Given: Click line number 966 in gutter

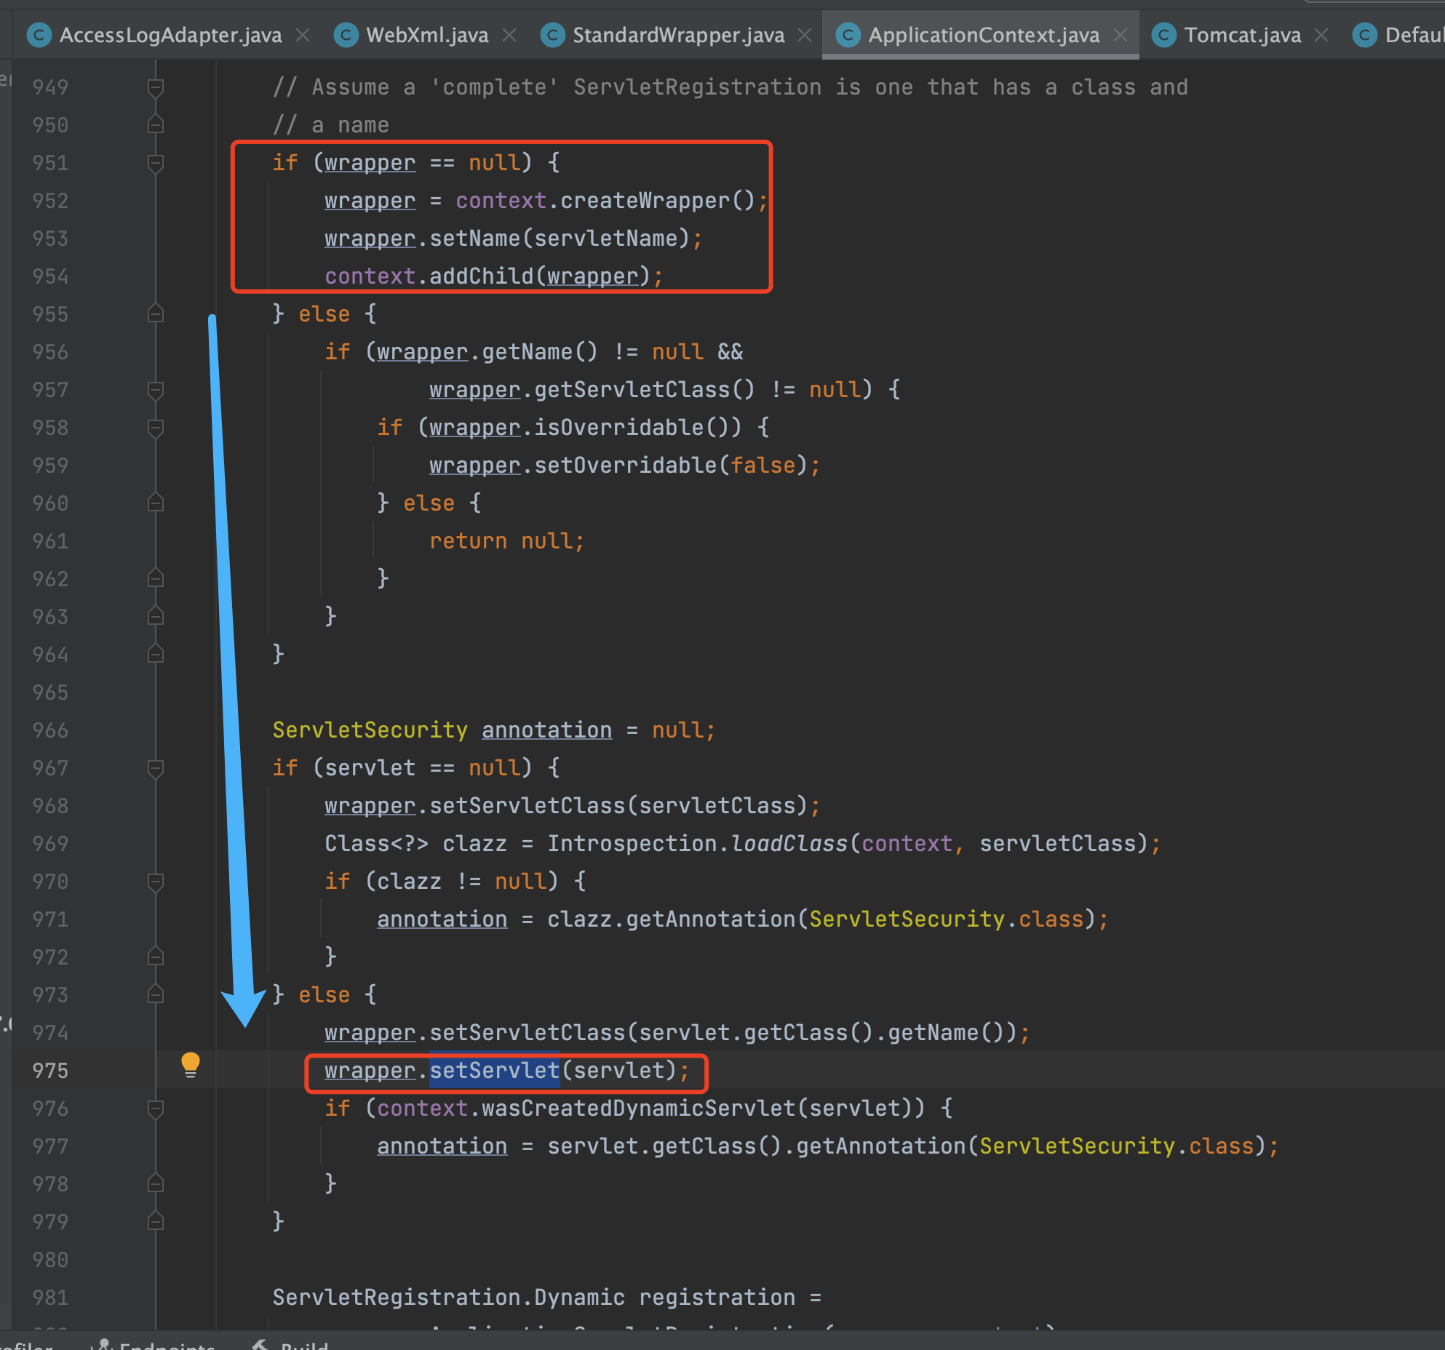Looking at the screenshot, I should 50,730.
